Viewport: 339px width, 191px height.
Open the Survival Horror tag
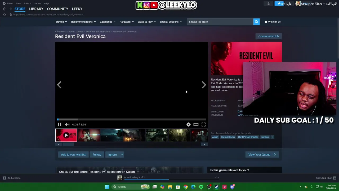click(228, 137)
